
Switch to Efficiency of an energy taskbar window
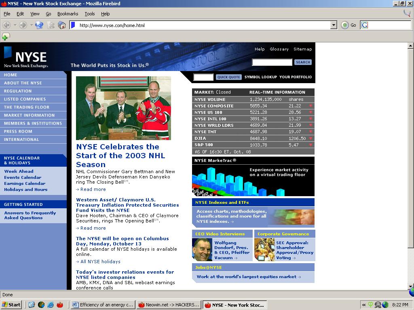coord(103,305)
